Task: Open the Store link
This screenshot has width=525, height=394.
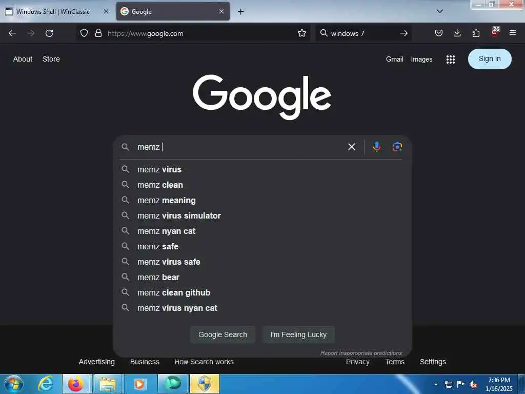Action: click(51, 59)
